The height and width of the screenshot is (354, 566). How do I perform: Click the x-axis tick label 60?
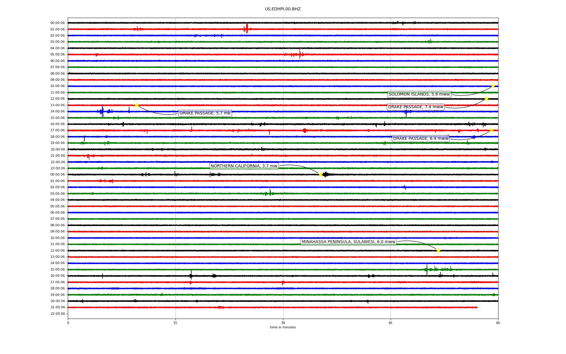click(498, 323)
